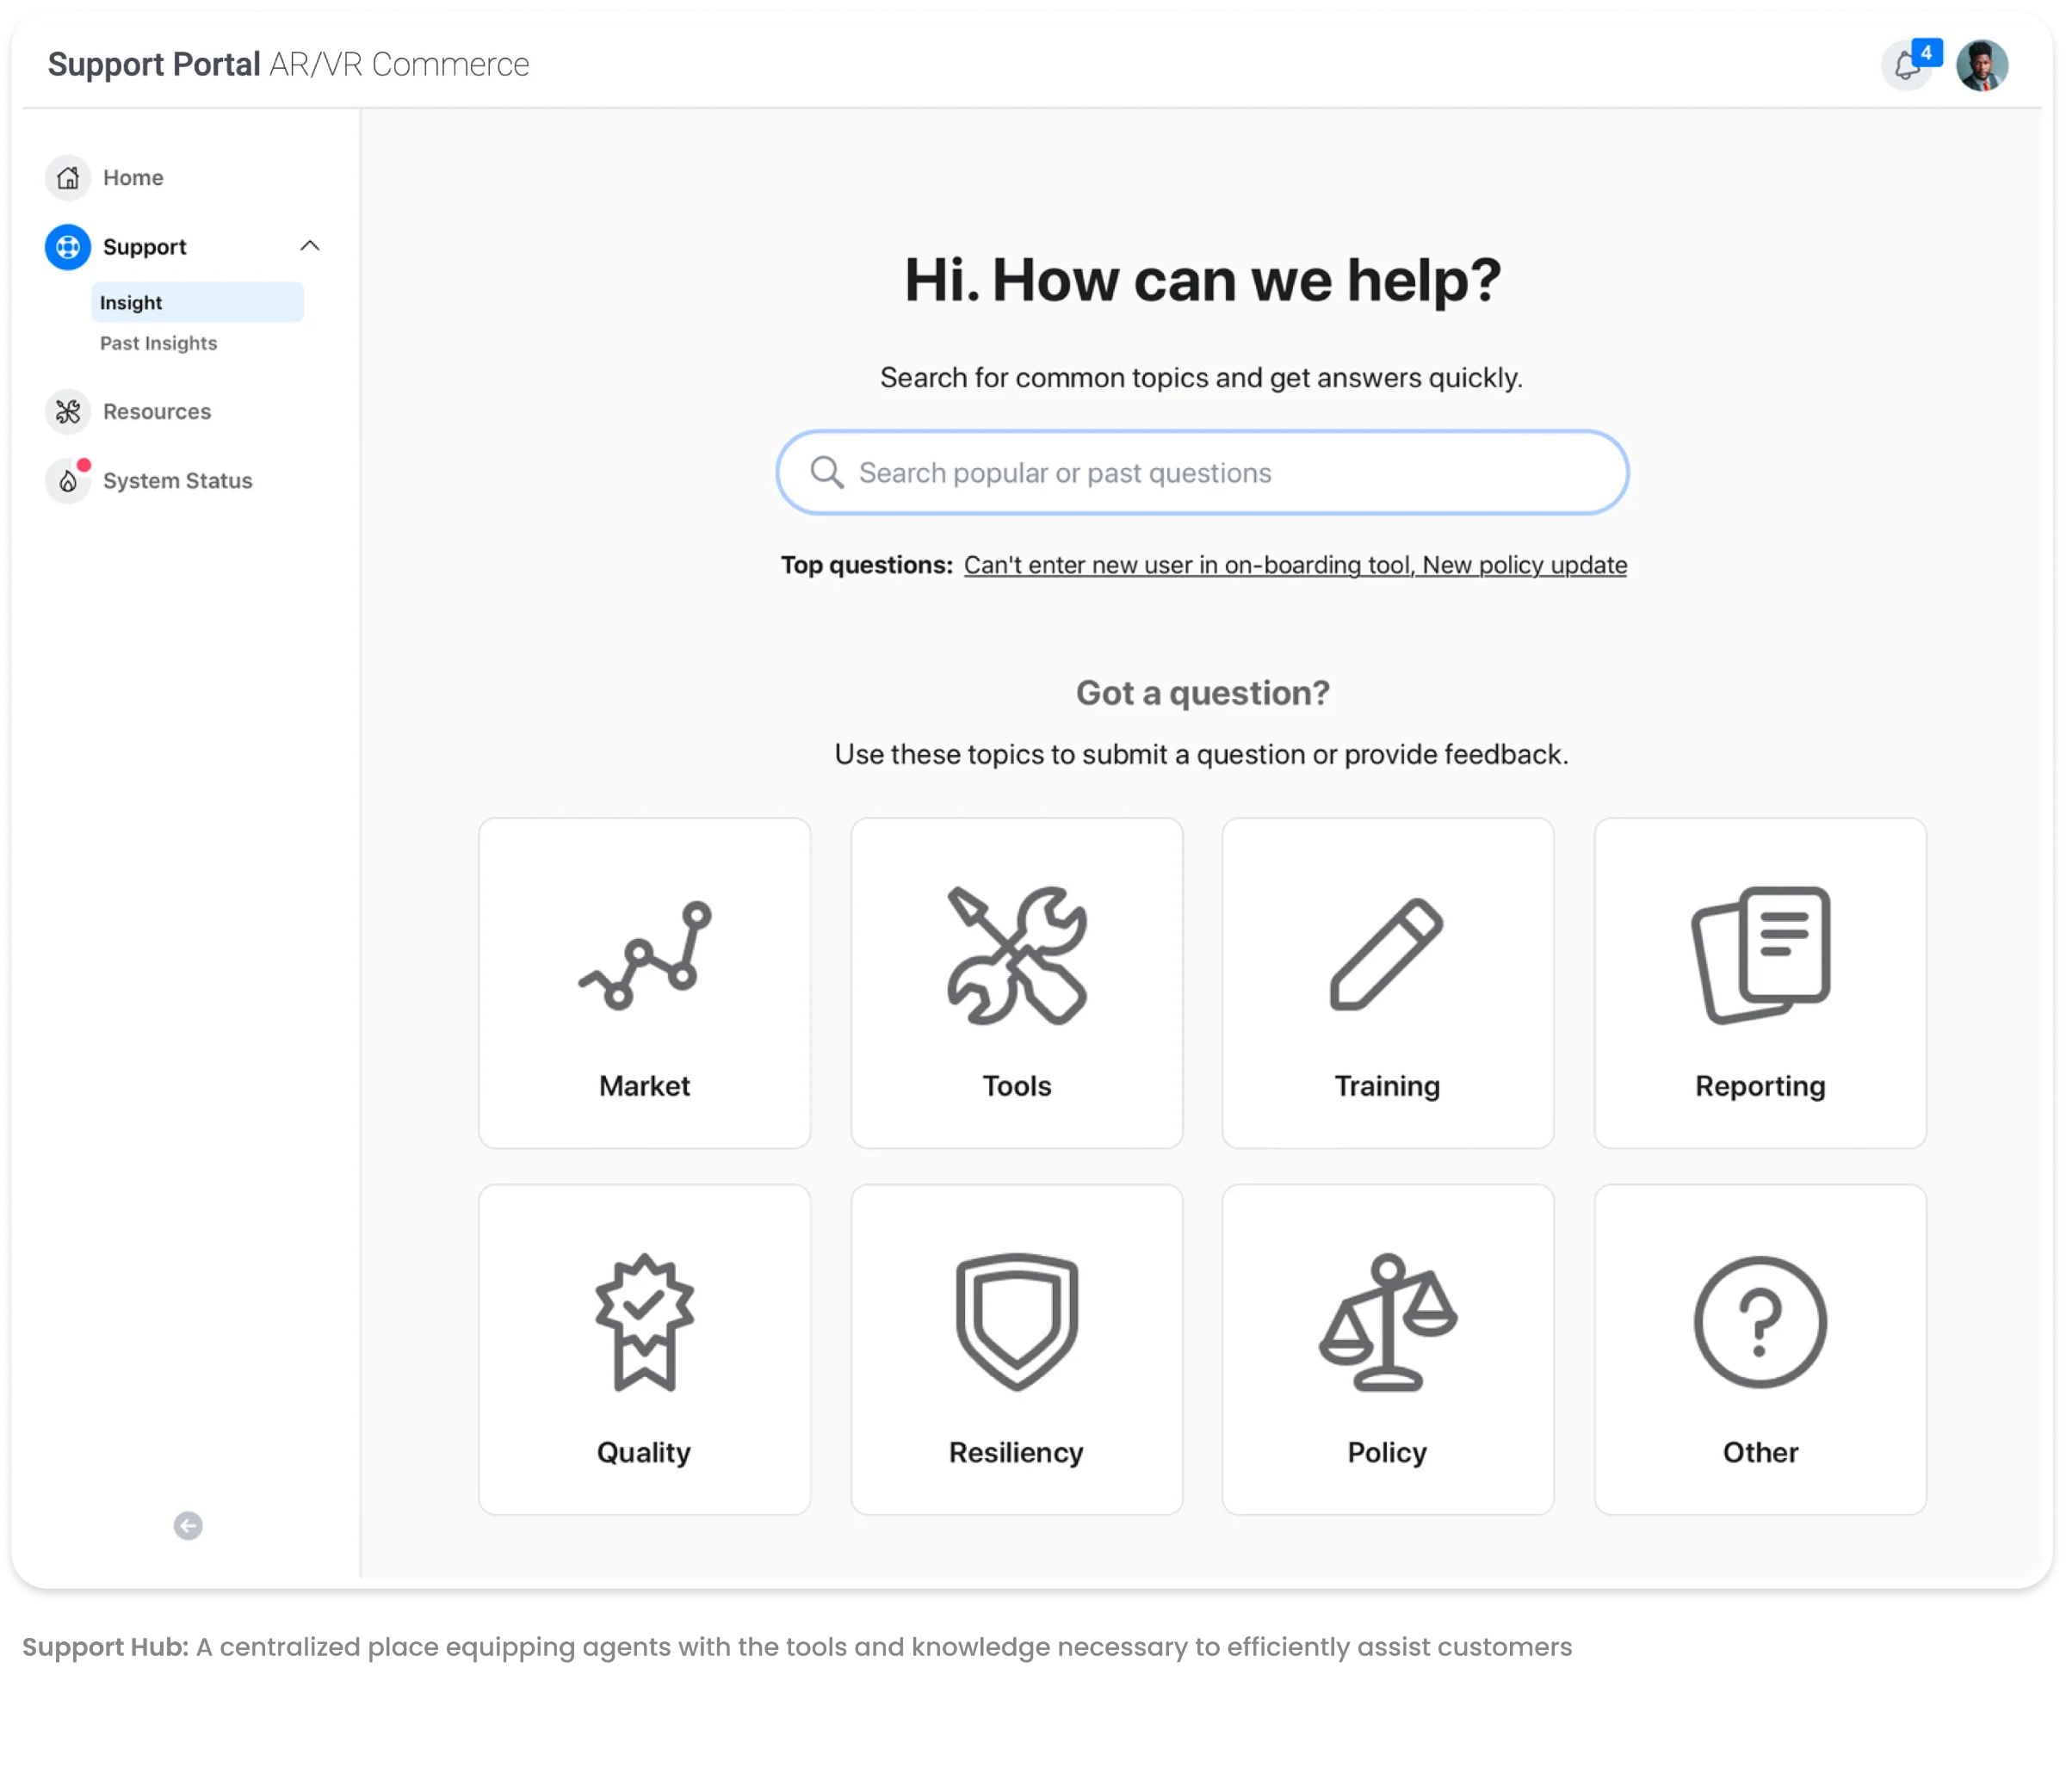
Task: Select the Resiliency shield card
Action: tap(1016, 1349)
